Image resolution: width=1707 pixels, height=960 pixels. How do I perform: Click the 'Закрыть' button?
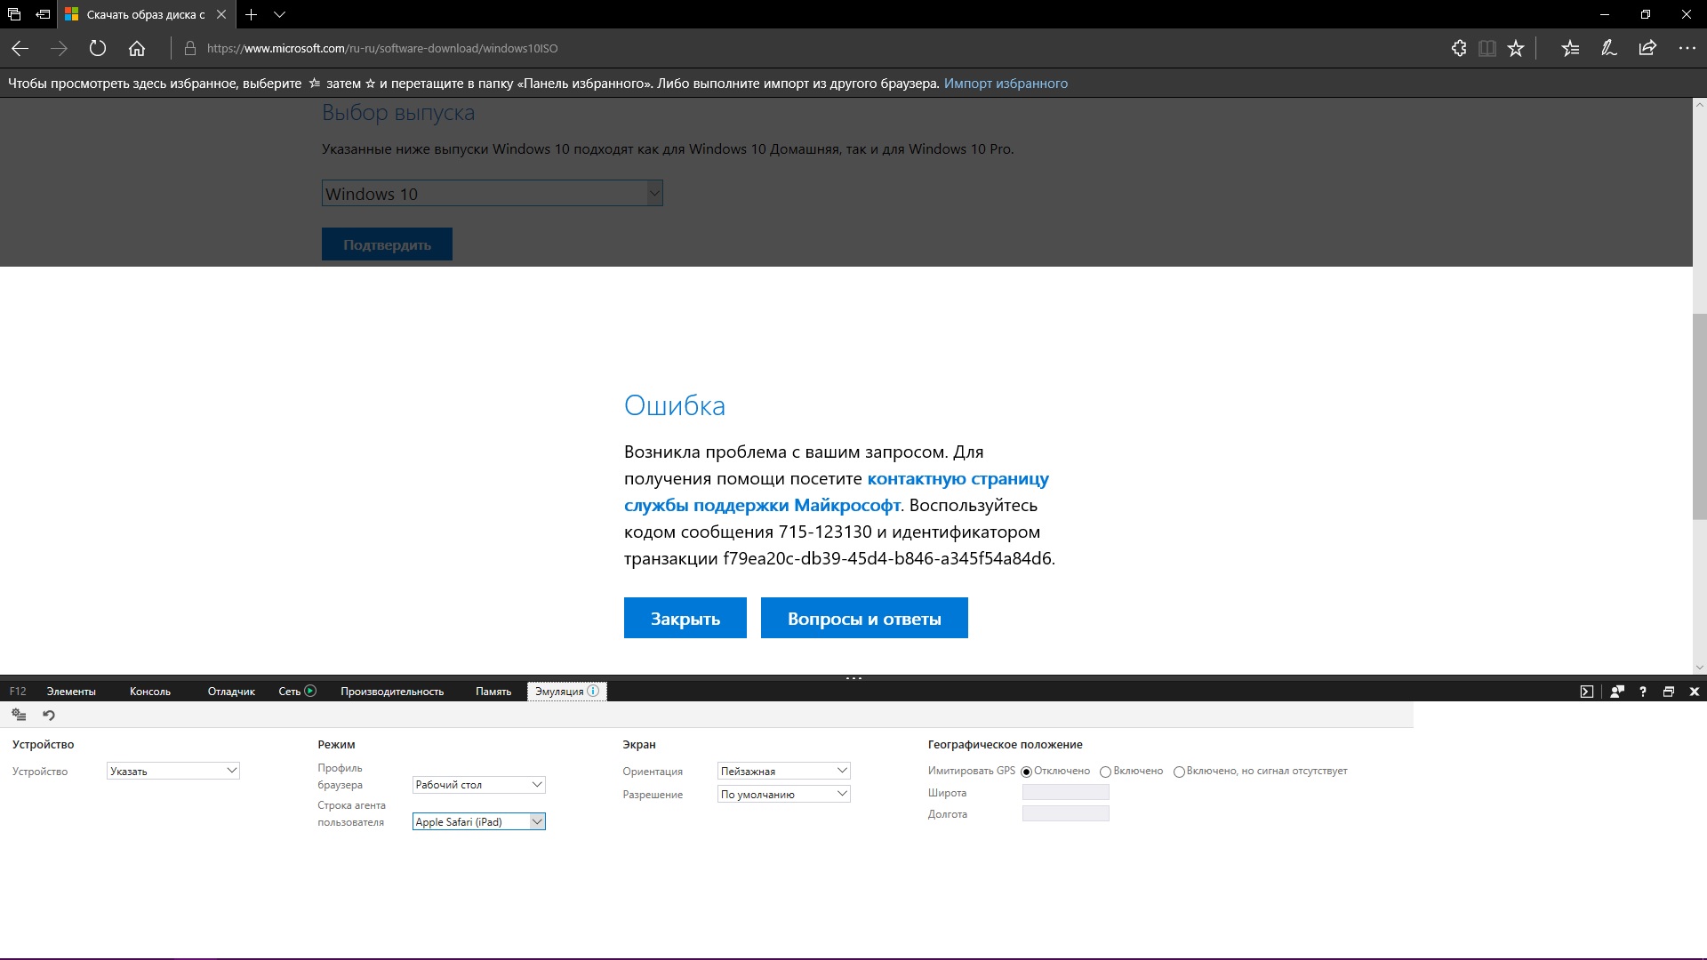[x=685, y=619]
